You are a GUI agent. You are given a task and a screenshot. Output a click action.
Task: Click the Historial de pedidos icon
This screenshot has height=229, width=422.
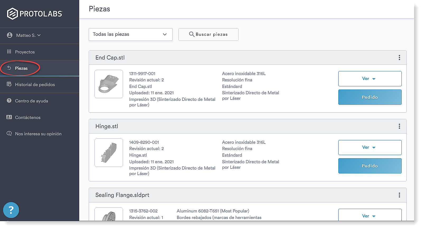pyautogui.click(x=9, y=84)
